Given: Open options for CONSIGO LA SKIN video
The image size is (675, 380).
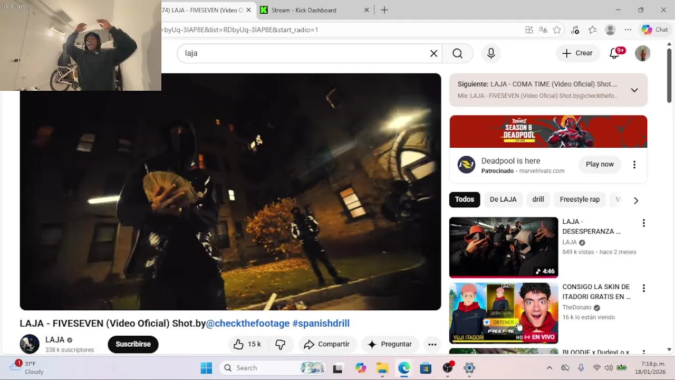Looking at the screenshot, I should click(x=643, y=288).
